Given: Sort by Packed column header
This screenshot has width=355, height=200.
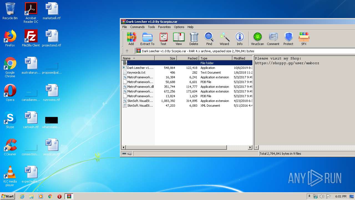Looking at the screenshot, I should [x=188, y=58].
